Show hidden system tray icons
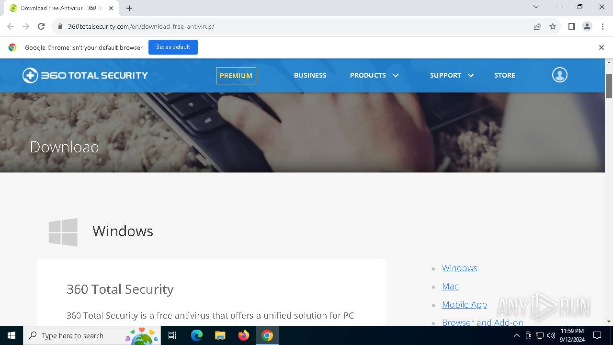Screen dimensions: 613x345 tap(516, 335)
